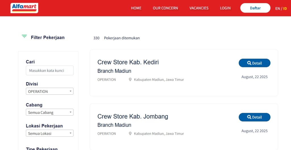Expand the Lokasi Pekerjaan dropdown Semua Lokasi

(x=50, y=133)
